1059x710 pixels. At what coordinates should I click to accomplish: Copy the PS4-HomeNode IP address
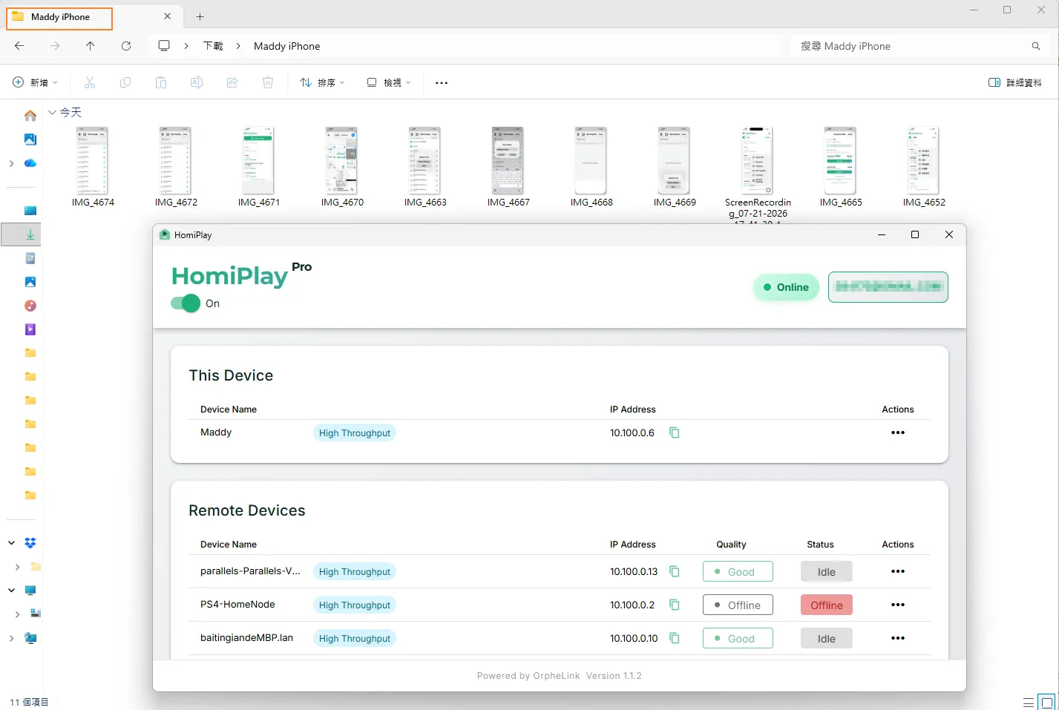pyautogui.click(x=675, y=605)
